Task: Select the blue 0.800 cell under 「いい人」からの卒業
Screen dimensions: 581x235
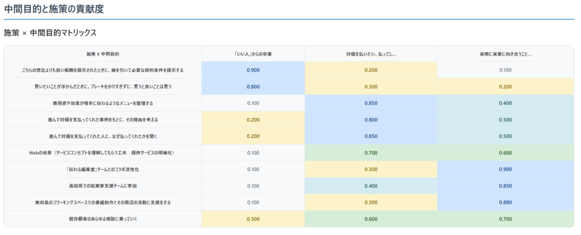Action: click(253, 87)
